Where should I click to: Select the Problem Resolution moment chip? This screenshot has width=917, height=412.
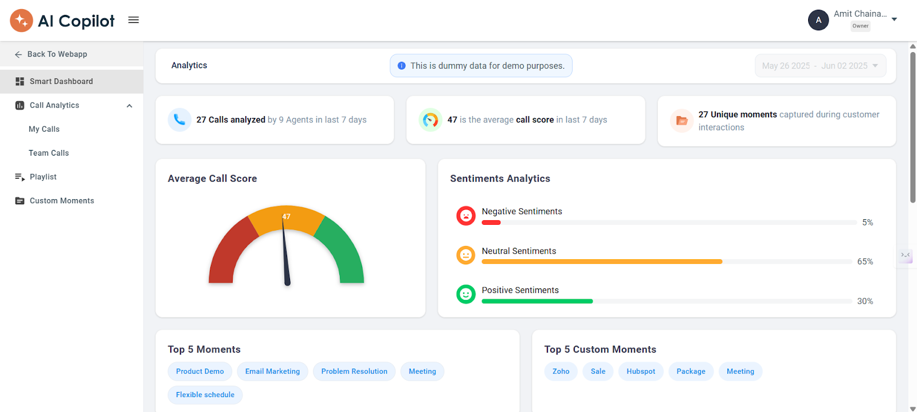354,371
